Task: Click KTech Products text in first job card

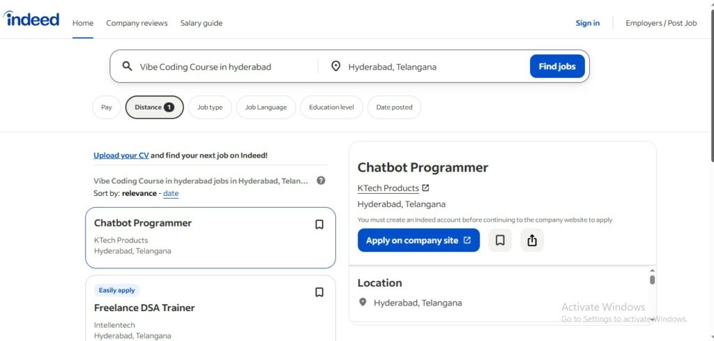Action: (x=121, y=240)
